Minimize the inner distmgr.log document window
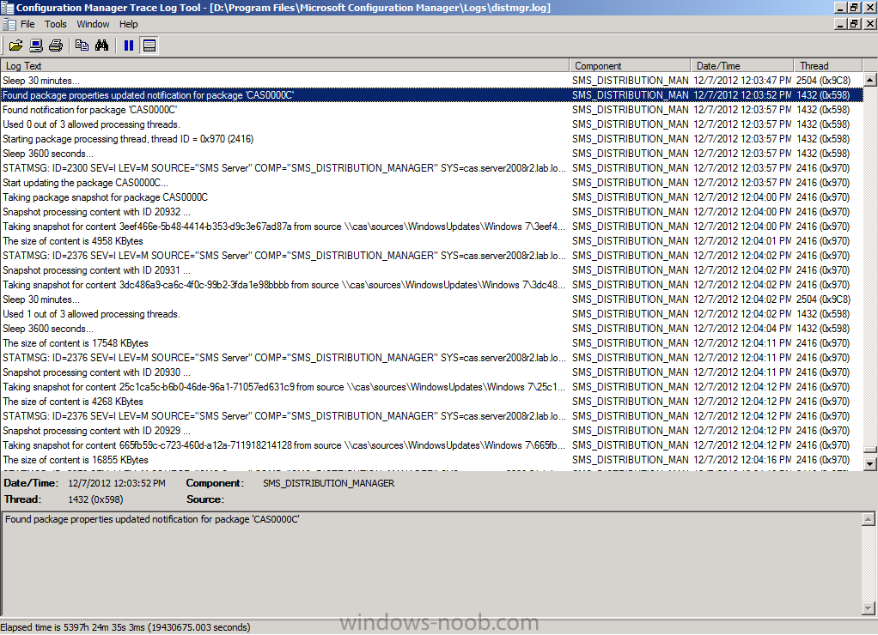The height and width of the screenshot is (635, 878). (x=841, y=24)
